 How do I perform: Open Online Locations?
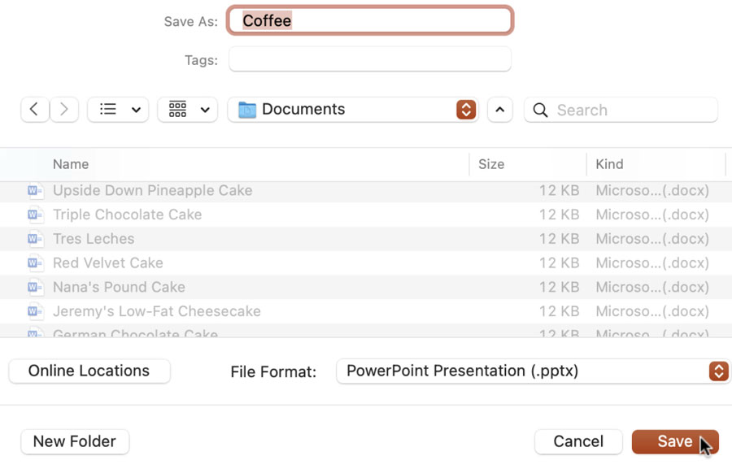(x=89, y=371)
